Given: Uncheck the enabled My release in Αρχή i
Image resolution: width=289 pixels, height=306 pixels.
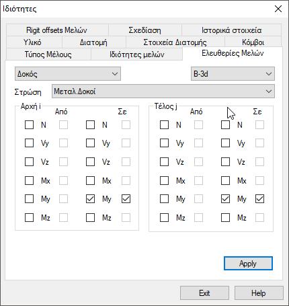Looking at the screenshot, I should [90, 199].
